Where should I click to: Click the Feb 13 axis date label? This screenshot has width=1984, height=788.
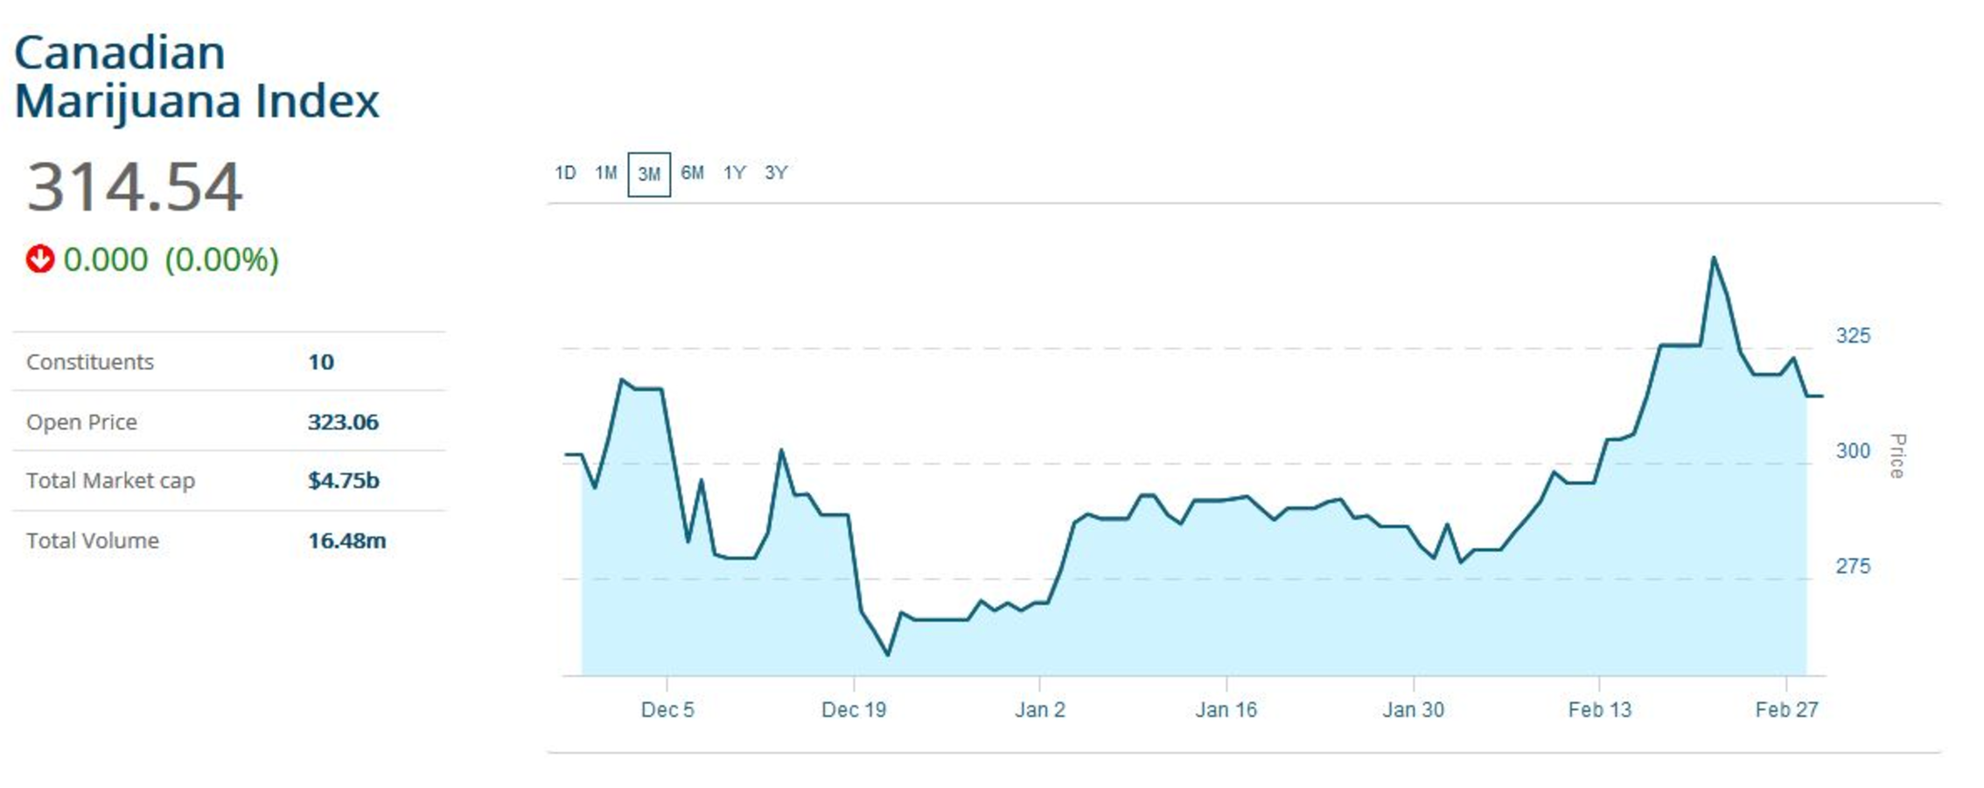click(x=1599, y=710)
